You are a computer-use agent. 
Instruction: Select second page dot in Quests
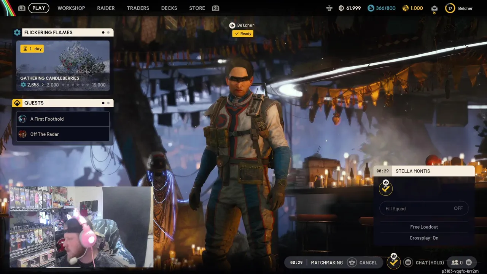coord(108,103)
